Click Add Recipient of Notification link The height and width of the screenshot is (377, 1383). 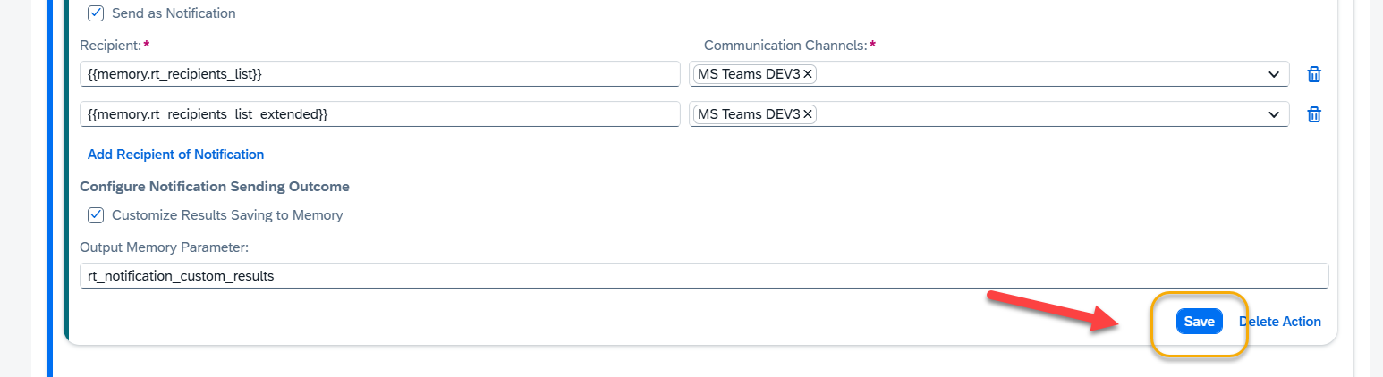click(175, 155)
